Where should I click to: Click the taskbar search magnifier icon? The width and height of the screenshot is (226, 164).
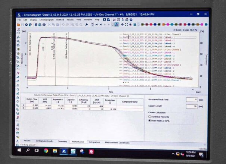pos(28,150)
